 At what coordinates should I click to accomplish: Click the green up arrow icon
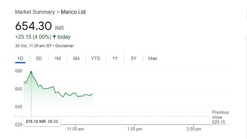(54, 37)
